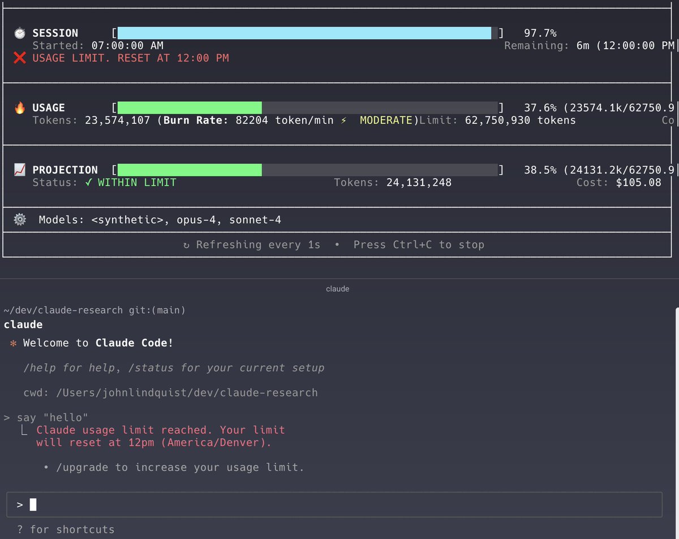Click the cwd path line
The height and width of the screenshot is (539, 679).
coord(170,393)
